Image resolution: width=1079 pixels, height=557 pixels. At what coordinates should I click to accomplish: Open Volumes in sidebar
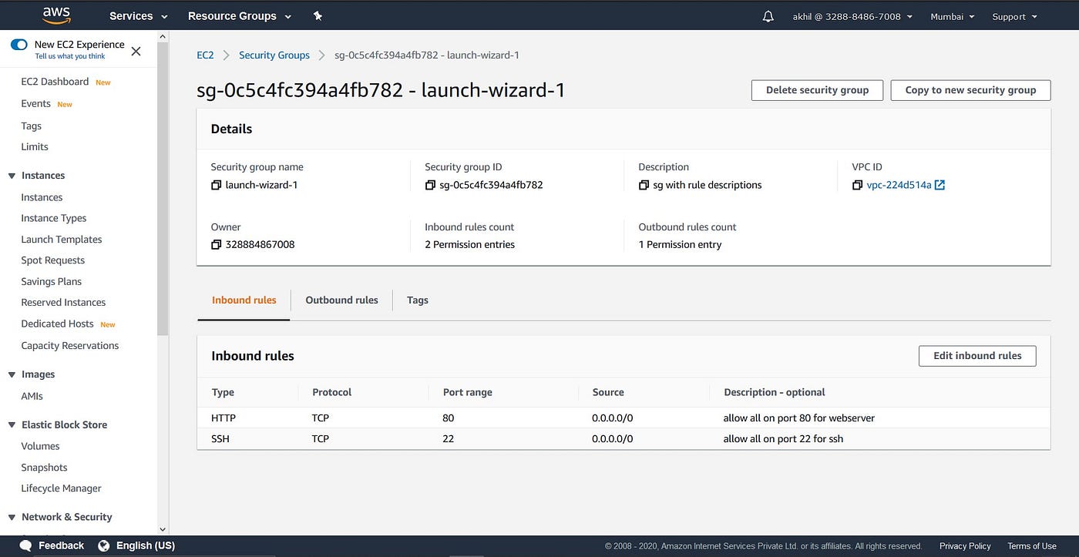(40, 446)
